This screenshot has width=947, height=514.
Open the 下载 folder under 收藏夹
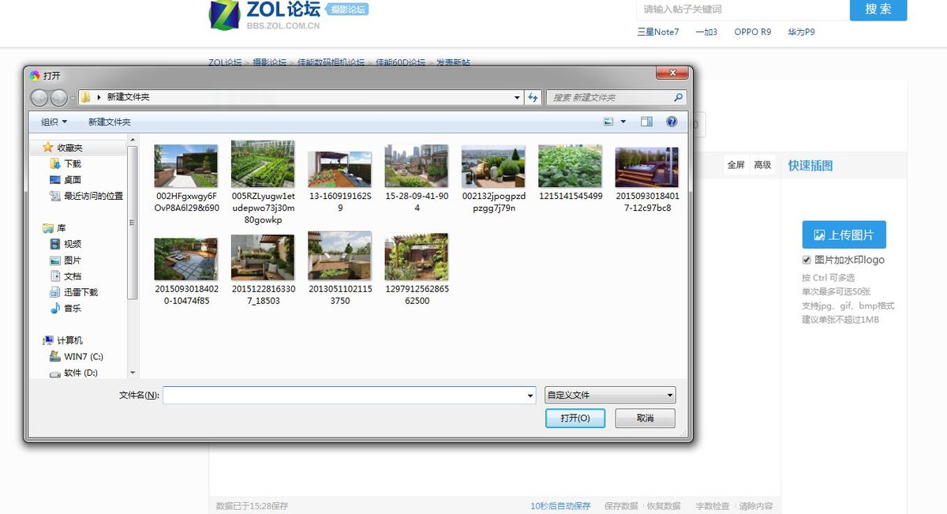coord(73,163)
